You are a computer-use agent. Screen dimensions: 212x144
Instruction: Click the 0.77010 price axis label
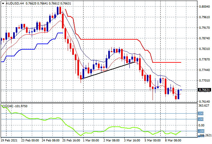(204, 81)
